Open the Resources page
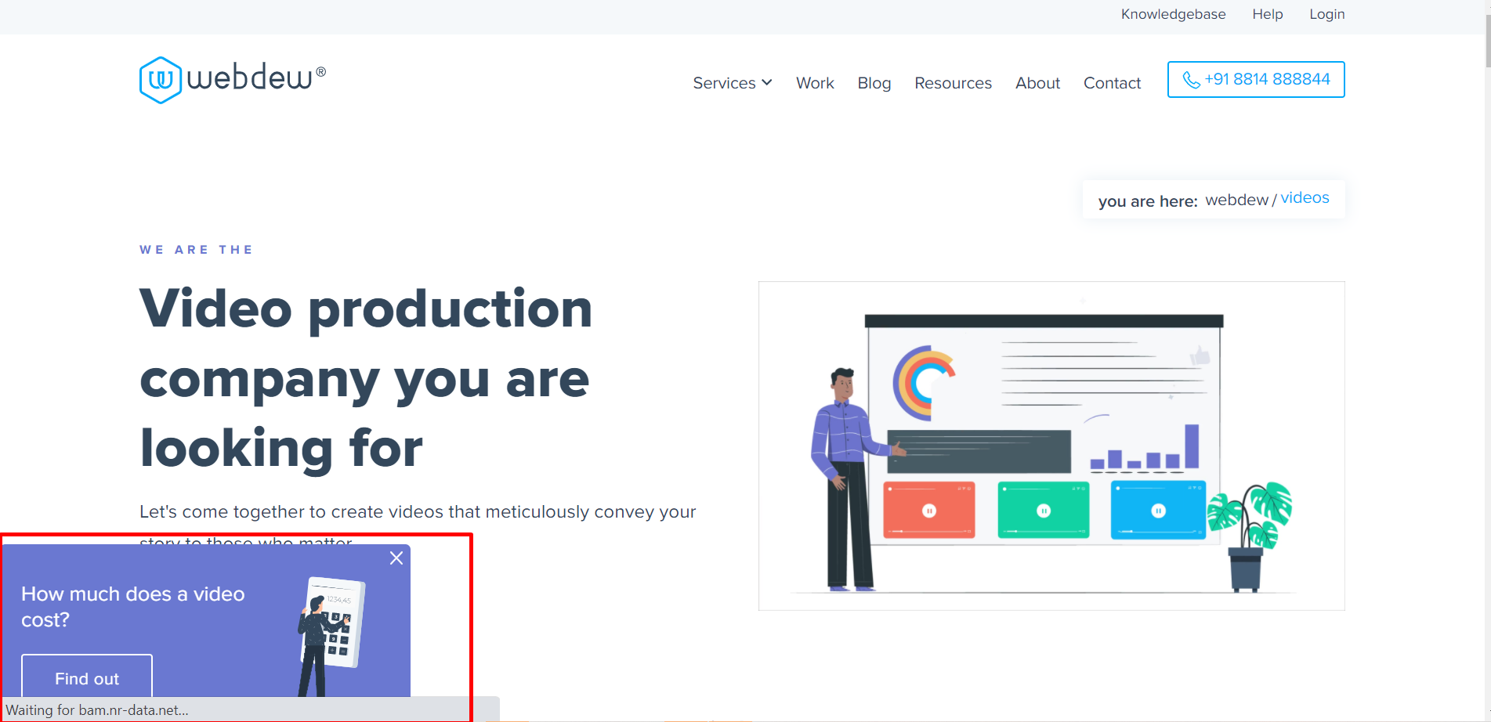Viewport: 1491px width, 722px height. click(x=953, y=83)
